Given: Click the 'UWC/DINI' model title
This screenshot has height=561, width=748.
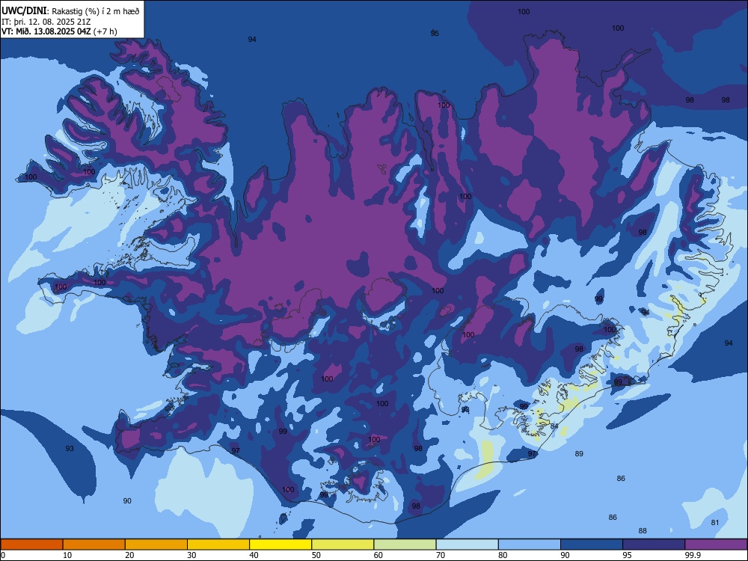Looking at the screenshot, I should click(x=24, y=10).
